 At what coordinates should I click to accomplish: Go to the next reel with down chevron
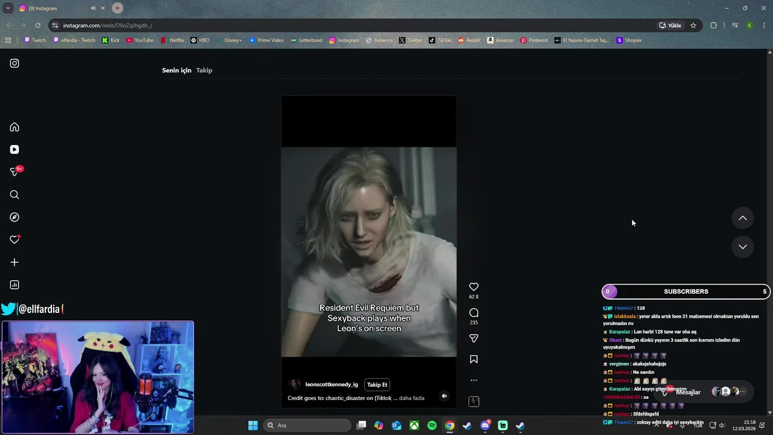[743, 246]
